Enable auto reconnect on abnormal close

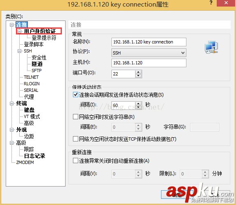coord(75,161)
